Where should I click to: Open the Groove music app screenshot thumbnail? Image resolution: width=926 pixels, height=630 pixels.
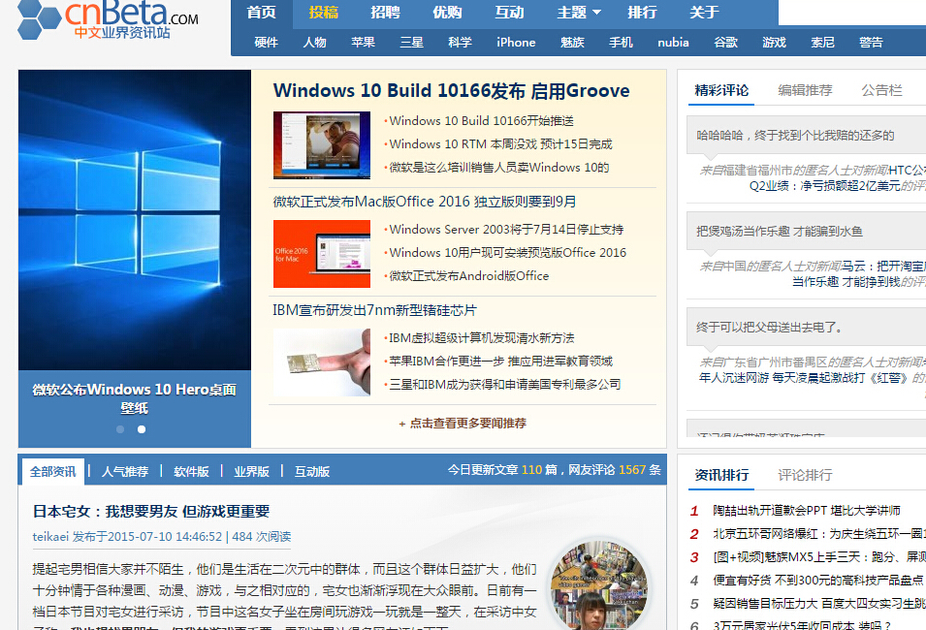(x=322, y=145)
